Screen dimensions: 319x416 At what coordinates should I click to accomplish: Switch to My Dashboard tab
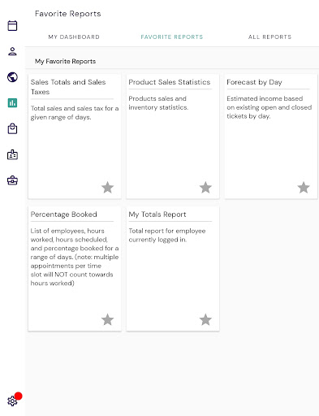74,37
